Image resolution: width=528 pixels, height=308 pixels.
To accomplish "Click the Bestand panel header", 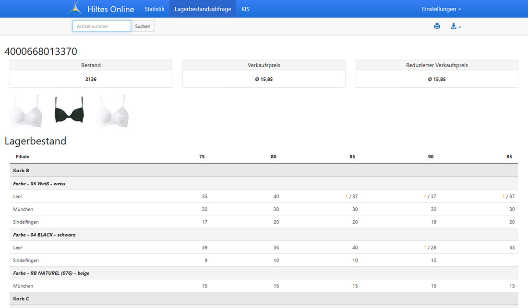I will [91, 65].
